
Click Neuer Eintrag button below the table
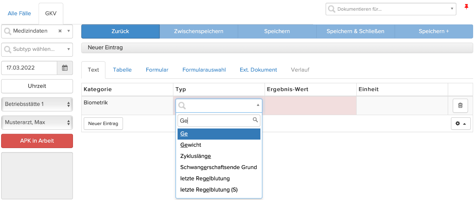(103, 124)
